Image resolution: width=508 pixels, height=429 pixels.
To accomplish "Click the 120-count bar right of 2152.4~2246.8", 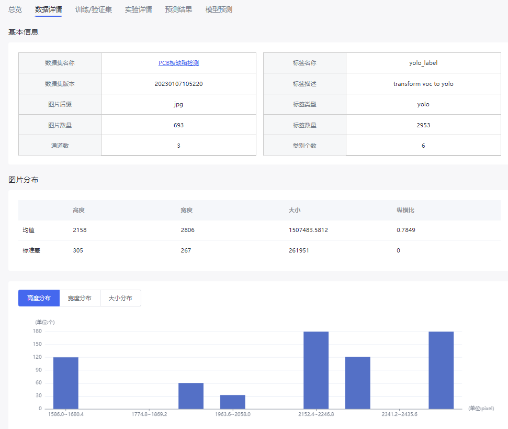I will tap(358, 383).
